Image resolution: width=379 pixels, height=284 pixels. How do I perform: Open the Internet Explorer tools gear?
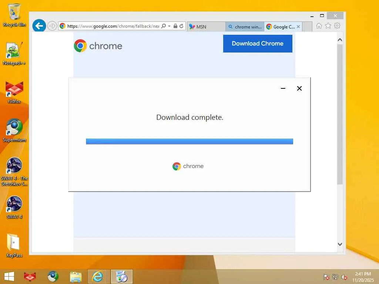point(337,26)
